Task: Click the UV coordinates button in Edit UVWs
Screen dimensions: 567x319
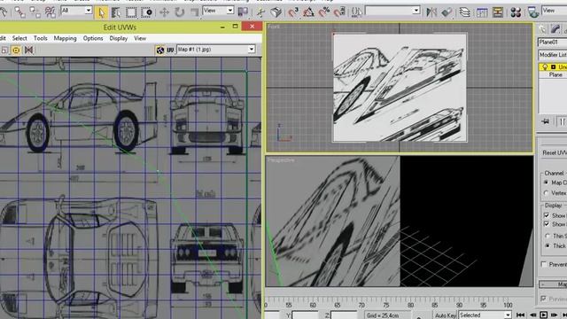Action: [x=170, y=50]
